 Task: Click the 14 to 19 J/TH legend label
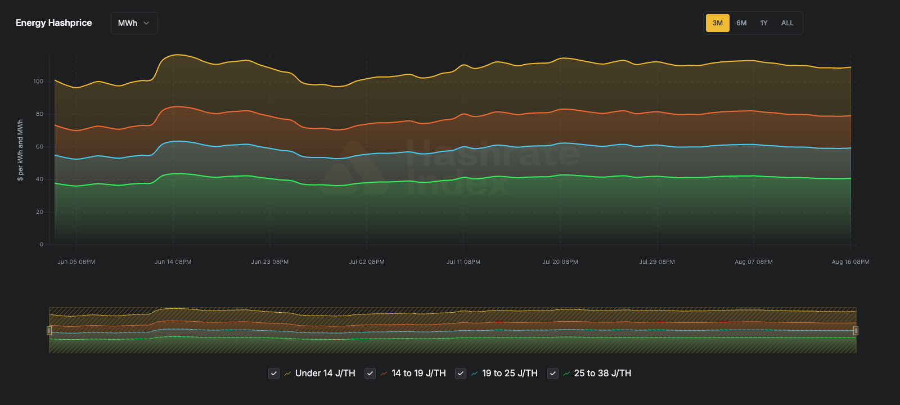click(x=418, y=373)
